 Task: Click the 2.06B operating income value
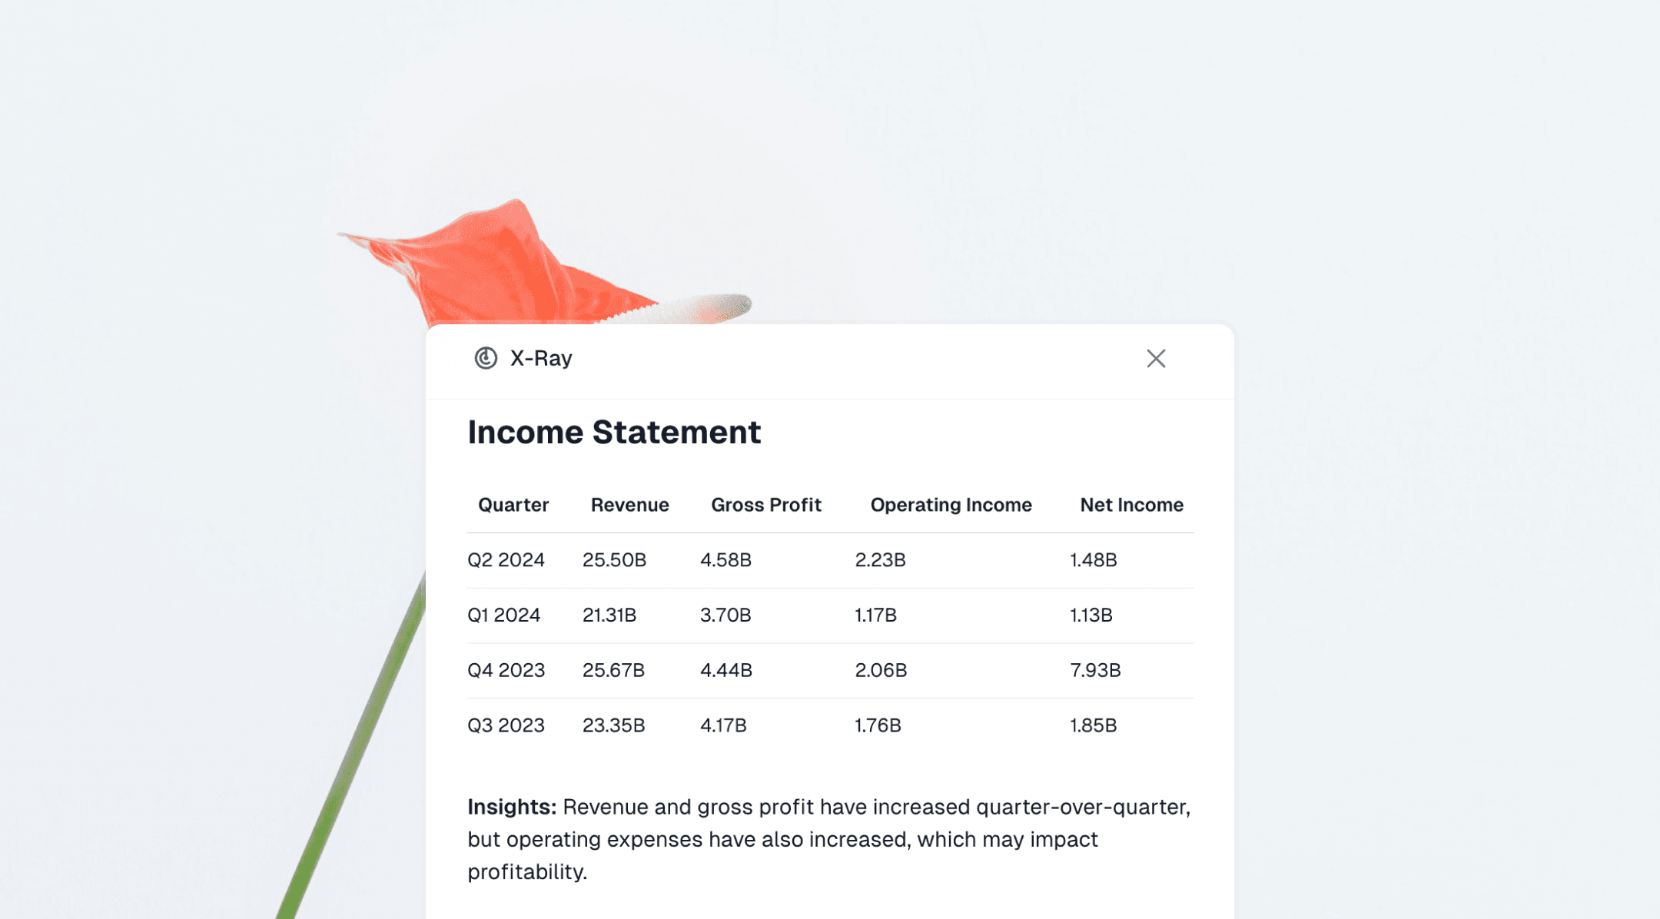881,670
